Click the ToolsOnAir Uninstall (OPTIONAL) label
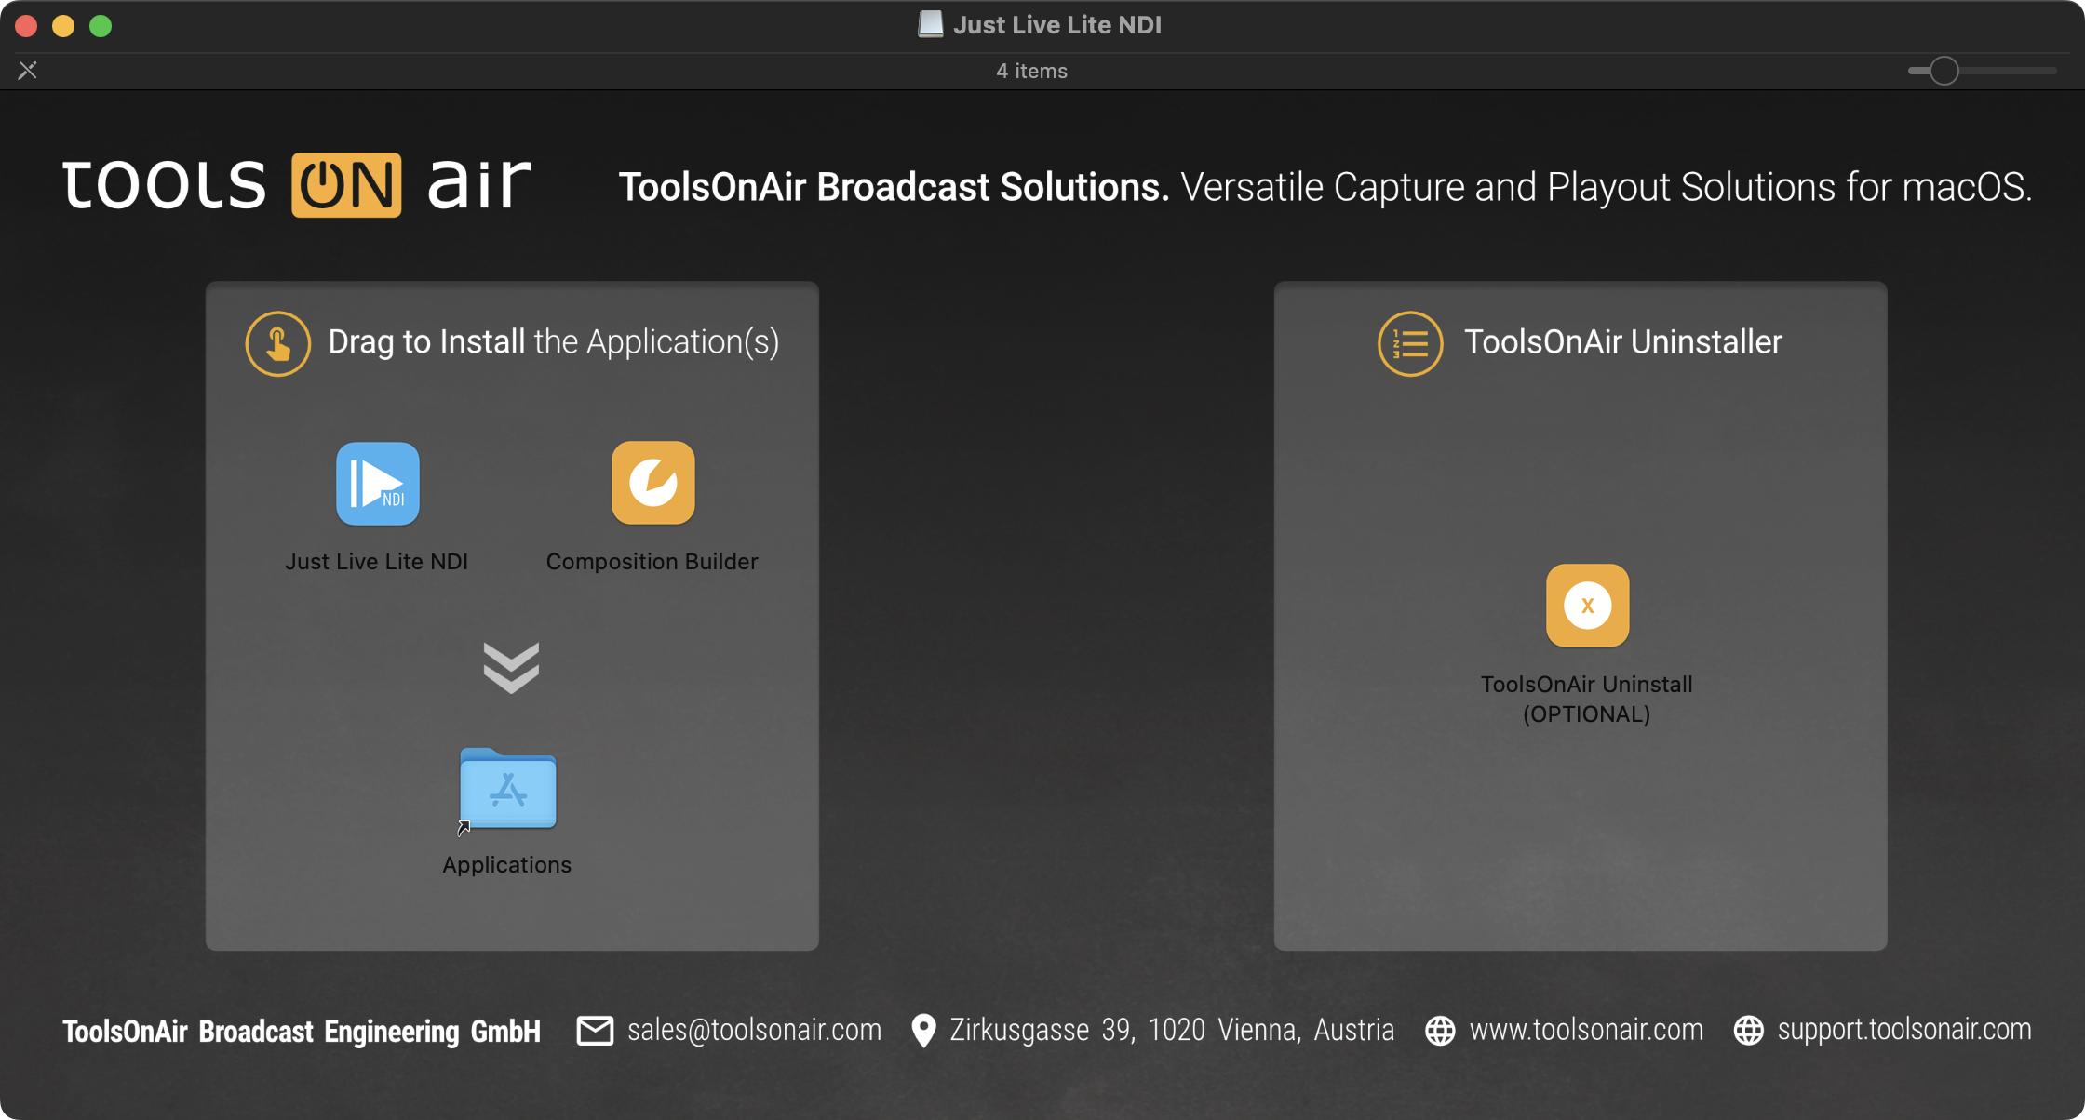Viewport: 2085px width, 1120px height. (x=1586, y=700)
